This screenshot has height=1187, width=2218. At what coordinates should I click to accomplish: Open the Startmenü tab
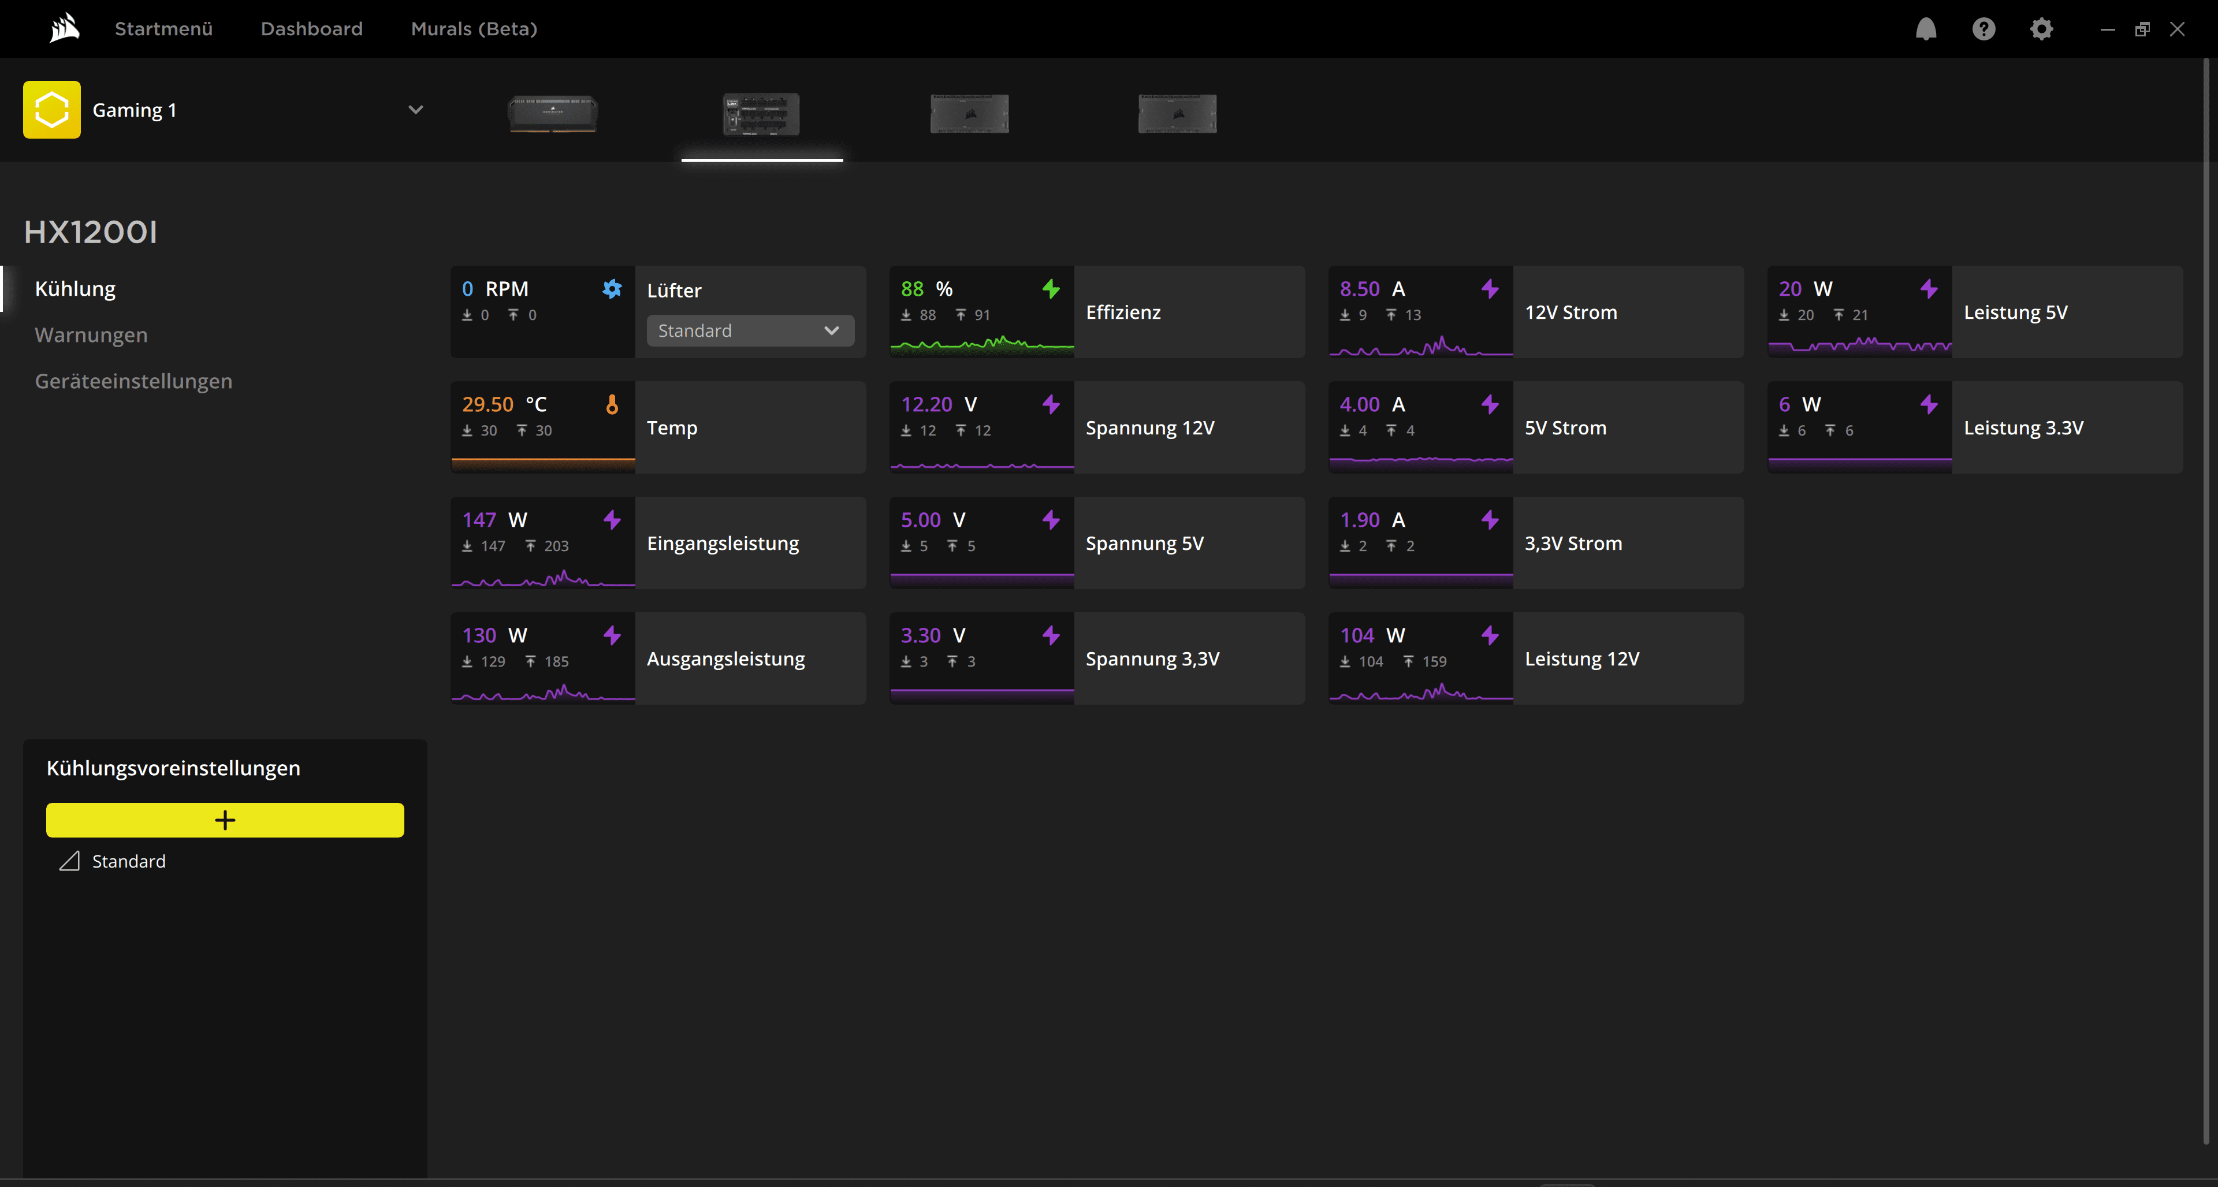(163, 28)
